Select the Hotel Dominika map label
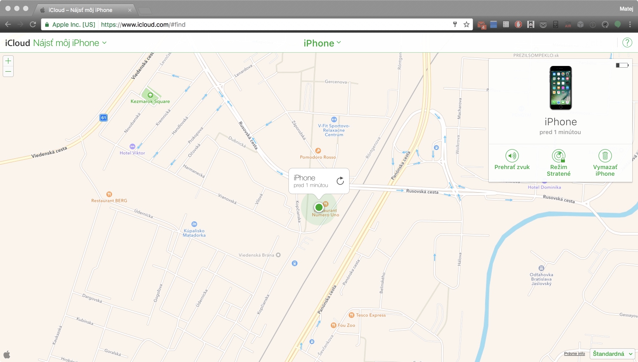The image size is (638, 362). [544, 187]
